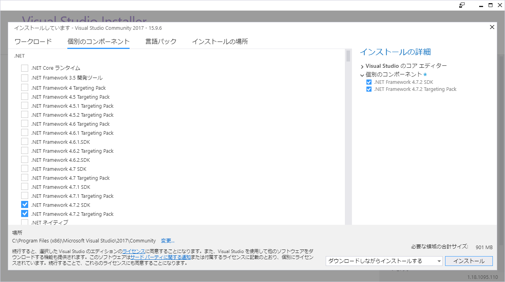
Task: Click the component list scrollbar thumb
Action: click(x=348, y=56)
